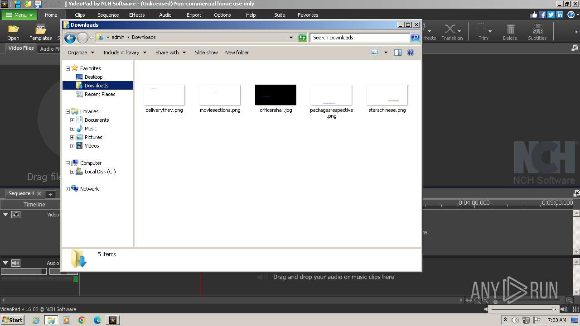Select the deliverythey.png file
Viewport: 580px width, 326px height.
164,98
